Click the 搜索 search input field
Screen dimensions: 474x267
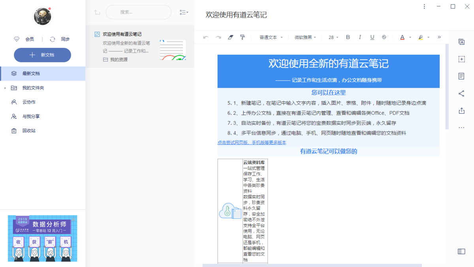click(138, 12)
